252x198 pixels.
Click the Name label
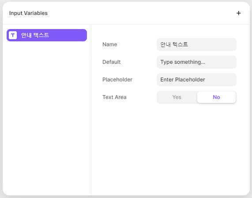110,44
